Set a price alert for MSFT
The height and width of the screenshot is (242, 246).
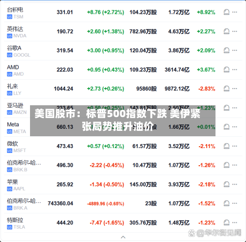coord(226,146)
